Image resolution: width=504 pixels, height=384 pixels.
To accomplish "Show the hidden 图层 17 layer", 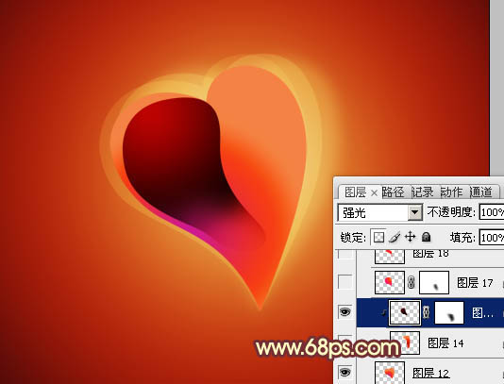I will pos(344,282).
